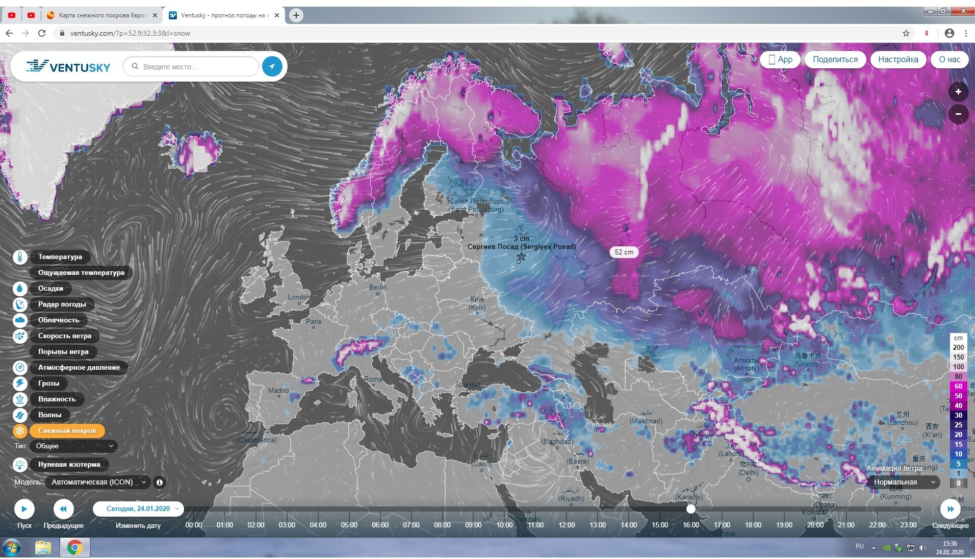Click the temperature thermometer icon

coord(20,257)
